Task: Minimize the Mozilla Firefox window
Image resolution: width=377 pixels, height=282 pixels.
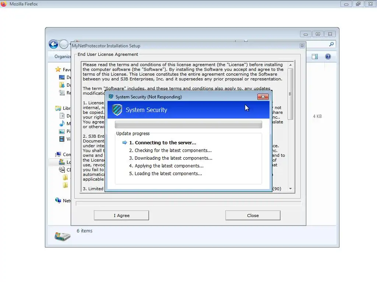Action: click(x=346, y=4)
